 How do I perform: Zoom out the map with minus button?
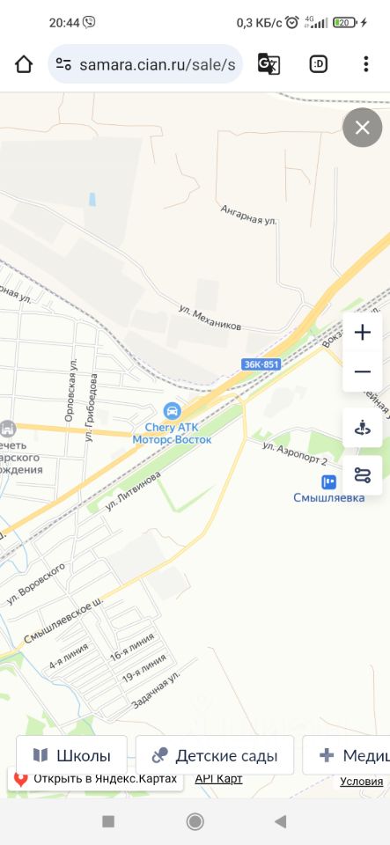[363, 371]
